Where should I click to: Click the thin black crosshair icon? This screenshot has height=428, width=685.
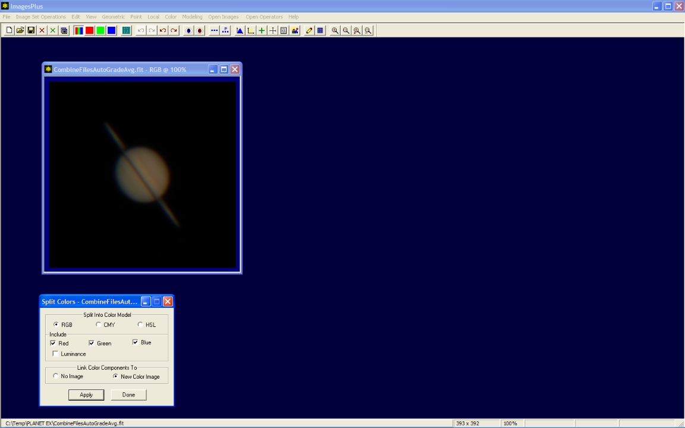click(x=272, y=30)
